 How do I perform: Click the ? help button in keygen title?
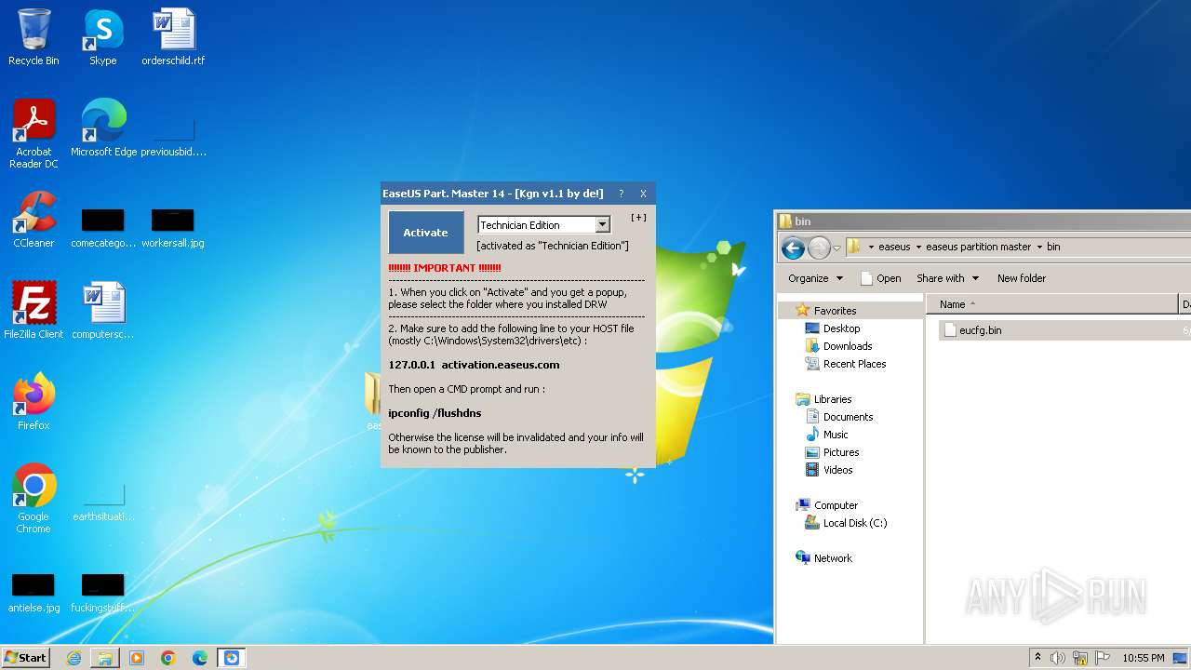[621, 194]
